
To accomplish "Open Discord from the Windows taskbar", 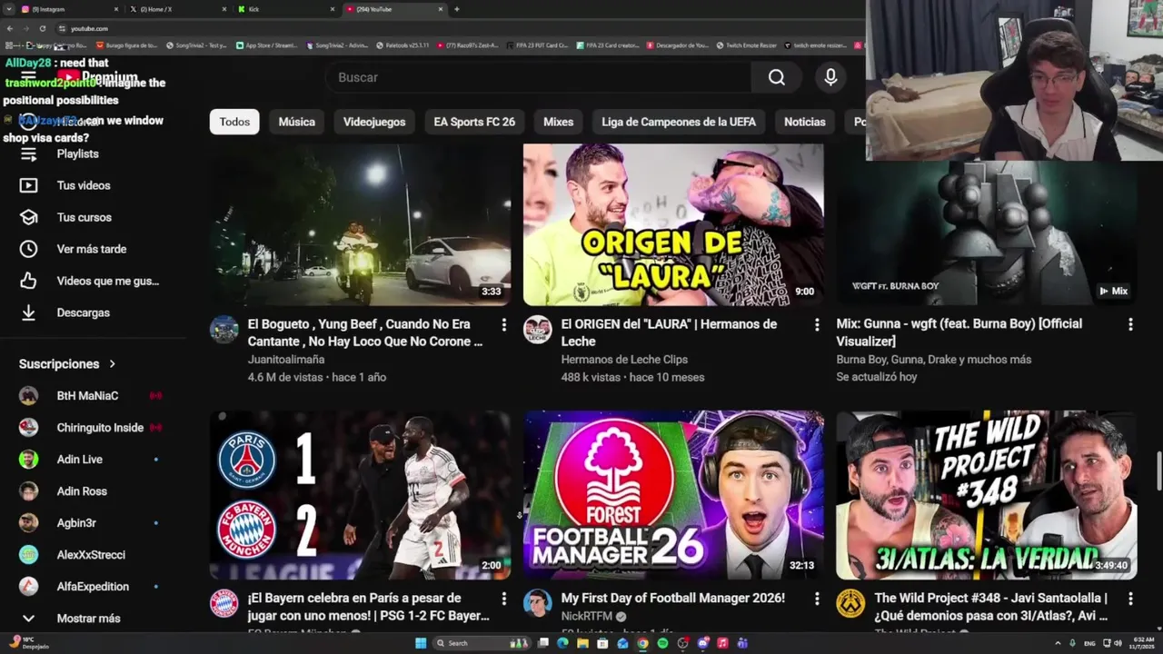I will click(702, 643).
